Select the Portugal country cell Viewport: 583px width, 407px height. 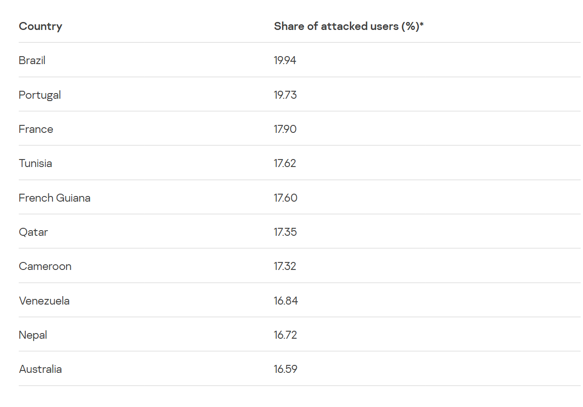point(40,95)
